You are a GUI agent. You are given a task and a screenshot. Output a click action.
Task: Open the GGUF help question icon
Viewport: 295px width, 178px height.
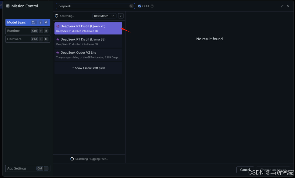click(x=152, y=6)
